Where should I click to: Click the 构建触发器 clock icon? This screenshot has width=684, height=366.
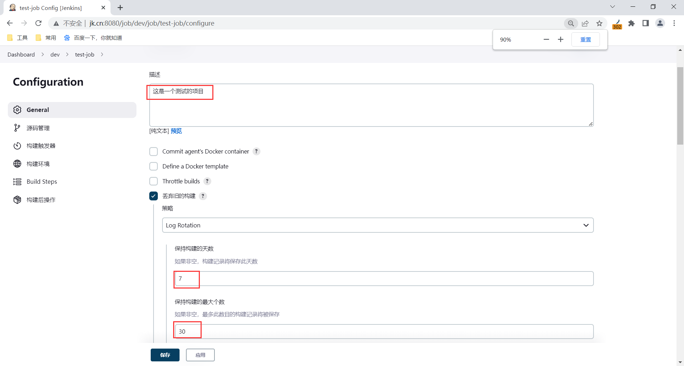[17, 146]
